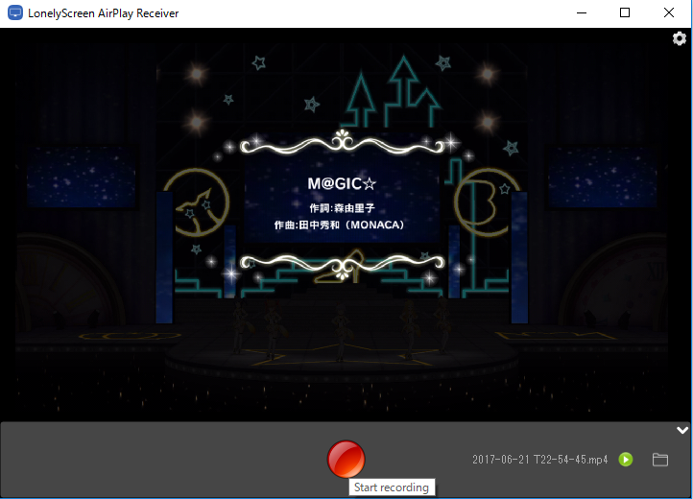
Task: Click the red Start recording button
Action: [x=346, y=459]
